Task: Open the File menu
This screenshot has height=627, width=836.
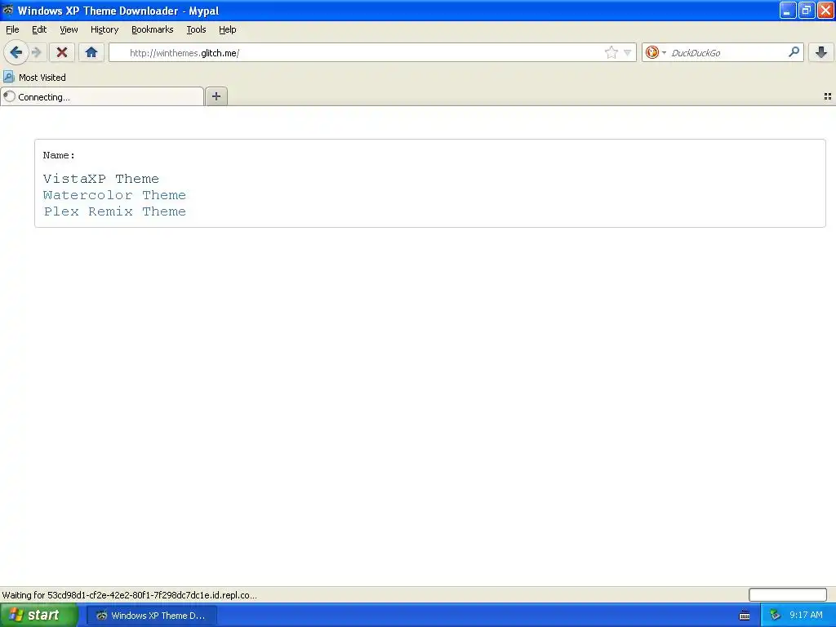Action: click(x=12, y=29)
